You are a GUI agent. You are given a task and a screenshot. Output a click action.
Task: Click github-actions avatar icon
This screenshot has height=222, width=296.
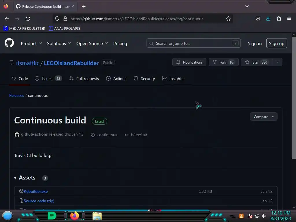pyautogui.click(x=17, y=135)
